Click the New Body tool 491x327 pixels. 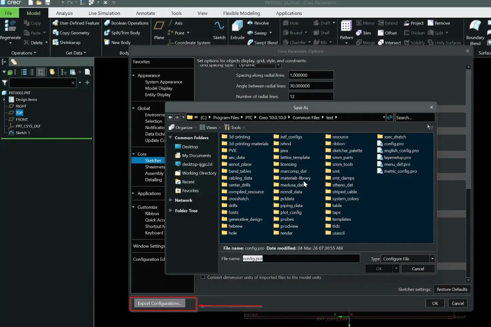(x=117, y=42)
